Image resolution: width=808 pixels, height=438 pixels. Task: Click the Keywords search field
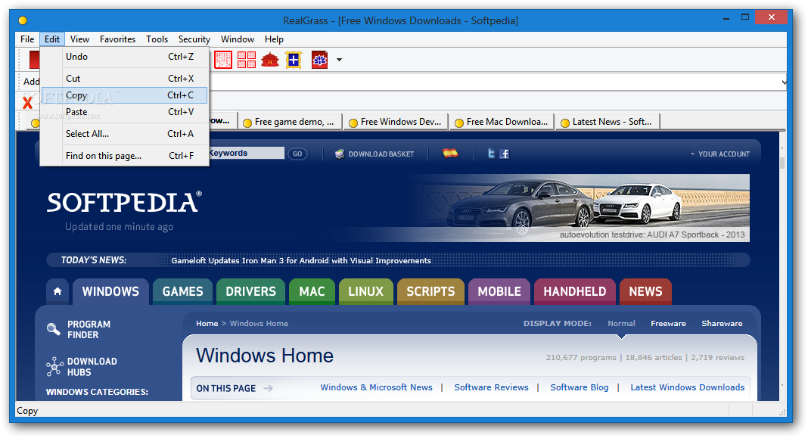pyautogui.click(x=247, y=153)
